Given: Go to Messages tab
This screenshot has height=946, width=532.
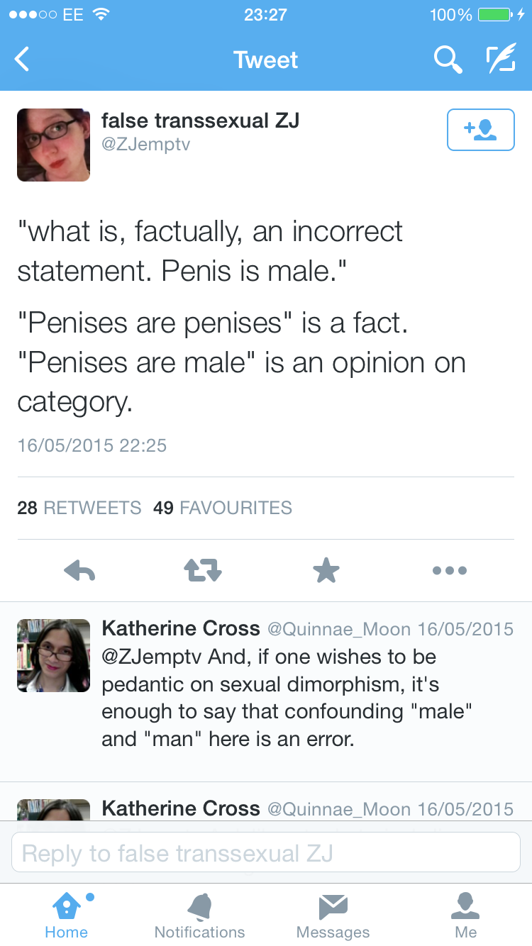Looking at the screenshot, I should click(333, 915).
